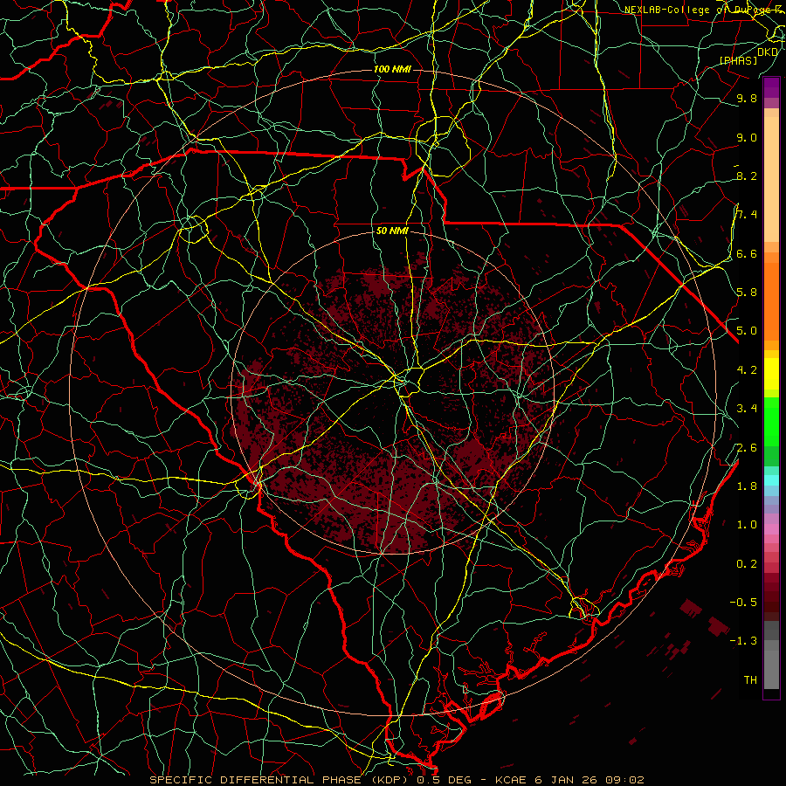This screenshot has width=786, height=786.
Task: Click the orange band on the color bar
Action: coord(771,301)
